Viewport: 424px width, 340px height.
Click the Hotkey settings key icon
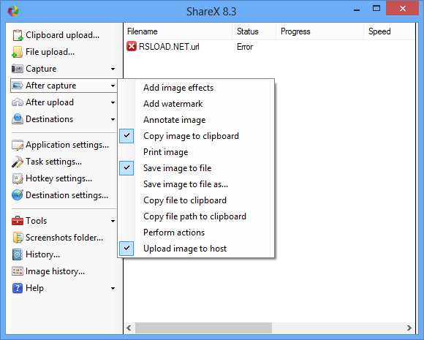click(x=18, y=178)
